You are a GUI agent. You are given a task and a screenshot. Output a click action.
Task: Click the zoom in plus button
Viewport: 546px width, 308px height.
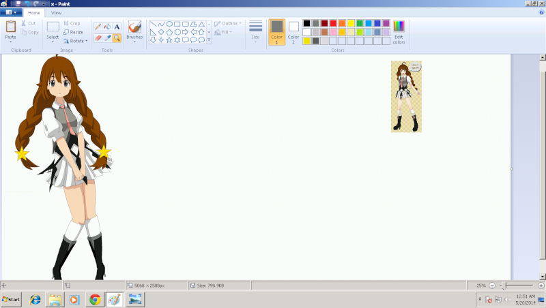(x=541, y=286)
